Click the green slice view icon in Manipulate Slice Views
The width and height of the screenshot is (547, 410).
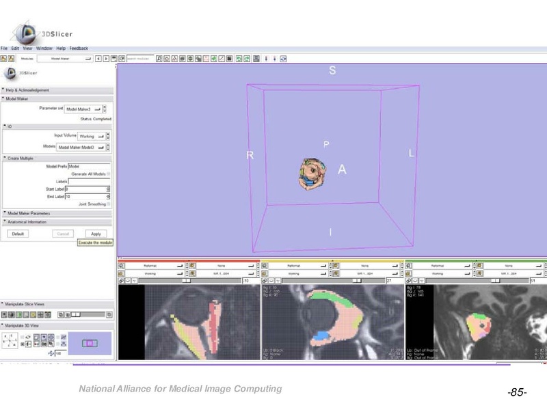tap(19, 315)
